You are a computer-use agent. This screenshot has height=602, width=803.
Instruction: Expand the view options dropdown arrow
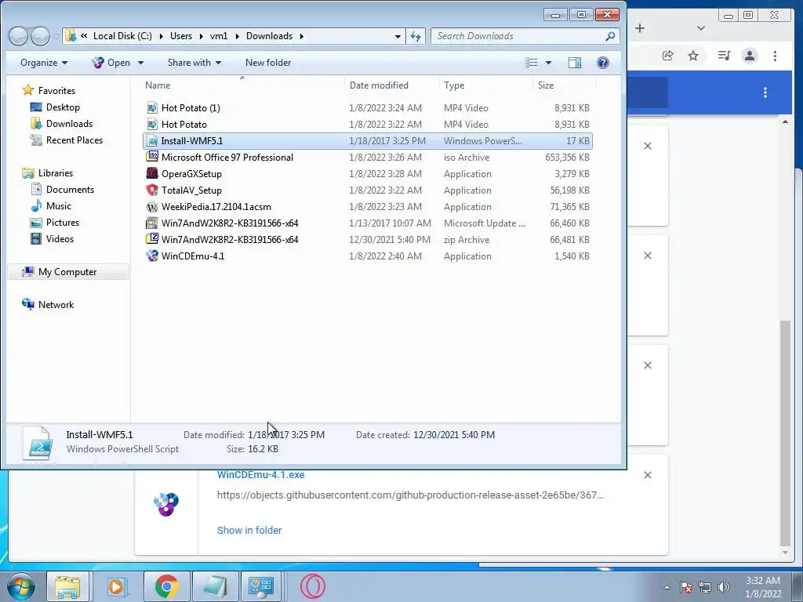548,63
